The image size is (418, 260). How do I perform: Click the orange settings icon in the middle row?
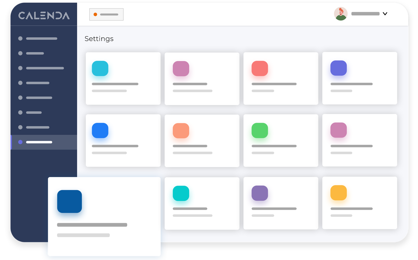tap(181, 131)
